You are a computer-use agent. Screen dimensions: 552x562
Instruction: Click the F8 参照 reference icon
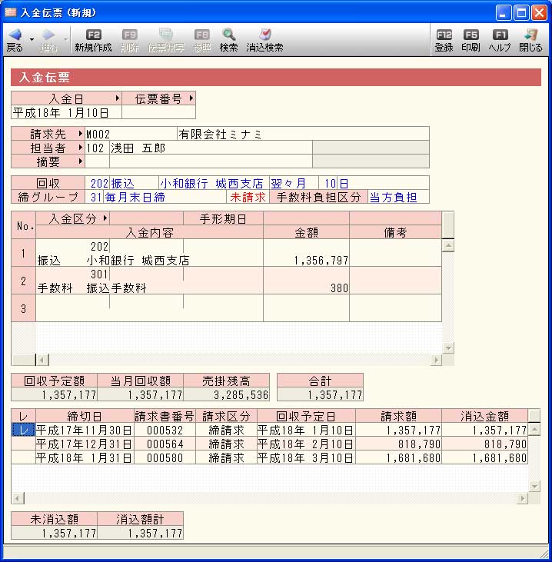coord(201,35)
